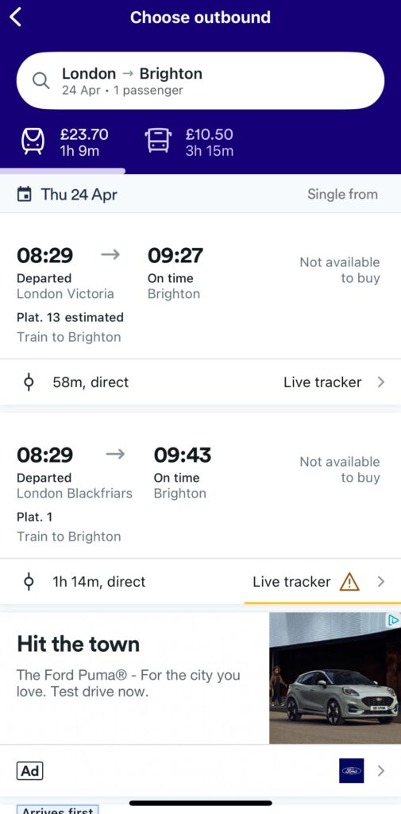This screenshot has height=814, width=401.
Task: Select the 08:29 London Victoria journey
Action: (200, 285)
